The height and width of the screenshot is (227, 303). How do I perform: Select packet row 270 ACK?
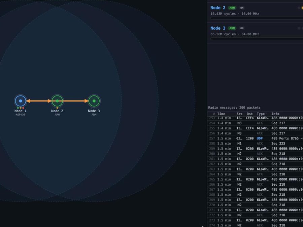[x=255, y=205]
